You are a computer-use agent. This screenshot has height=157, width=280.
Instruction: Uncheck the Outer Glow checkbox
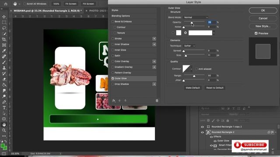click(x=113, y=78)
